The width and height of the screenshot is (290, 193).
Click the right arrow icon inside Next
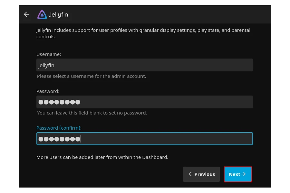(244, 174)
